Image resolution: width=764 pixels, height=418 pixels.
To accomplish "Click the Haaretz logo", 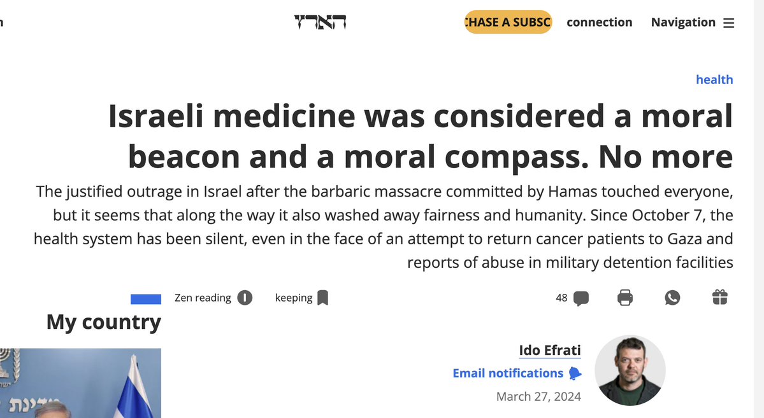I will [320, 23].
